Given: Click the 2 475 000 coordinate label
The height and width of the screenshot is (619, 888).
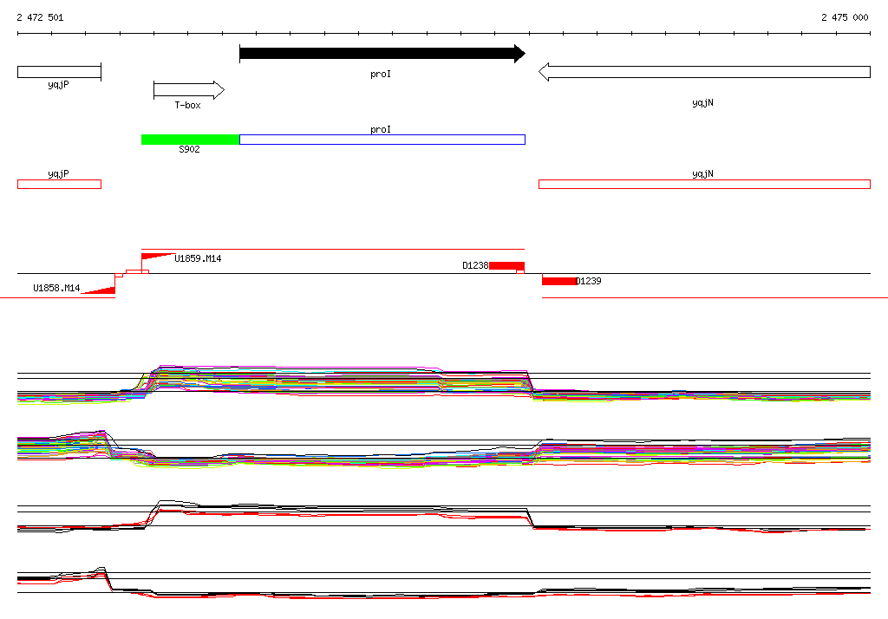Looking at the screenshot, I should click(x=845, y=17).
